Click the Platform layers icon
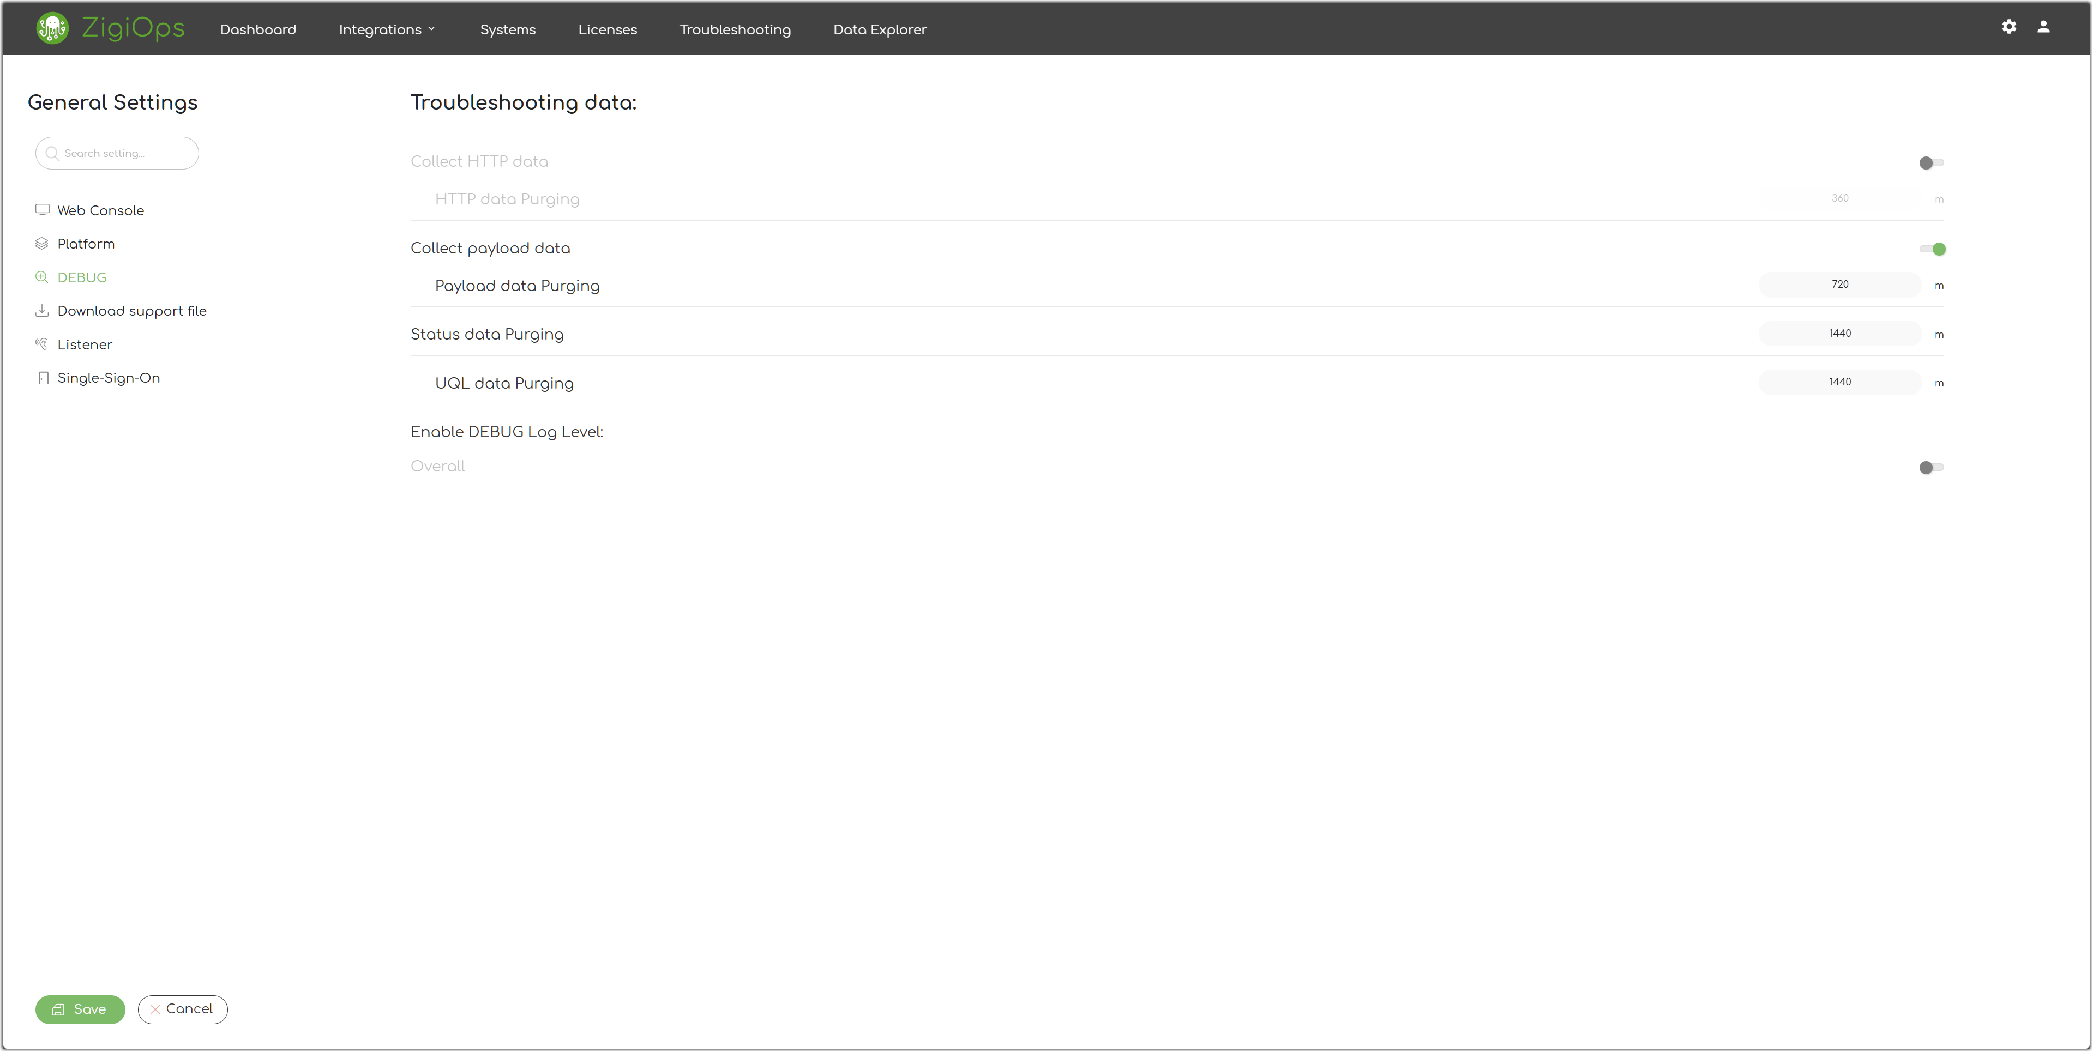2093x1052 pixels. pos(42,244)
